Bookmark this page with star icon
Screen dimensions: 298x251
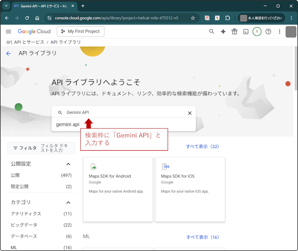coord(193,18)
